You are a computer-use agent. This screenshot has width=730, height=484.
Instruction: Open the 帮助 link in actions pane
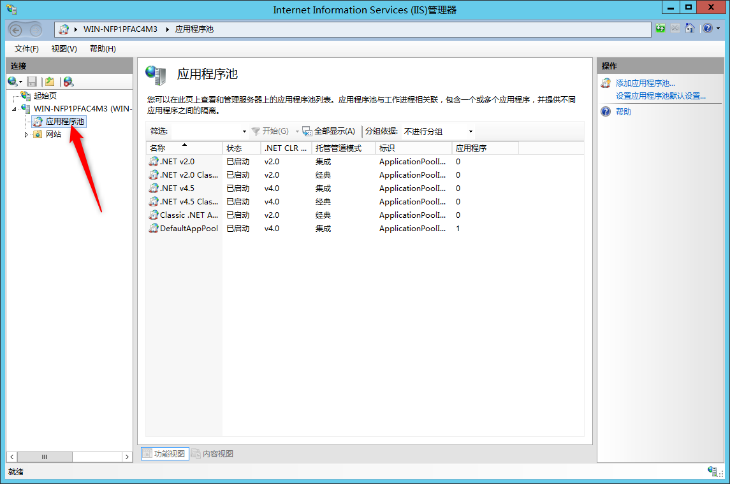(x=624, y=111)
